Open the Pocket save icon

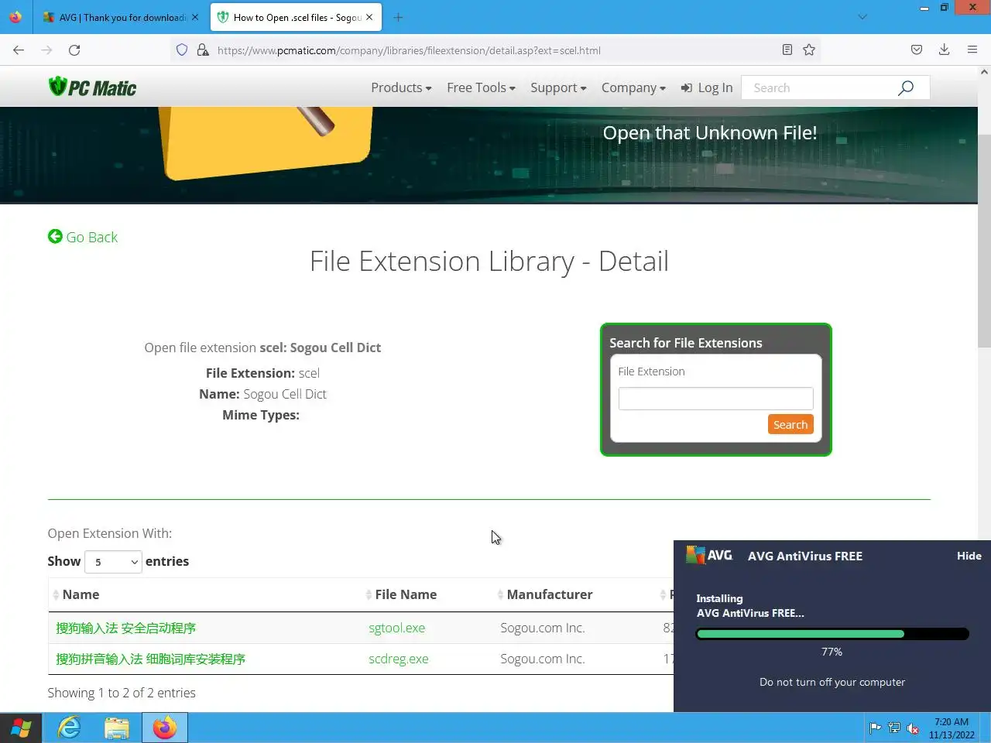[x=917, y=50]
